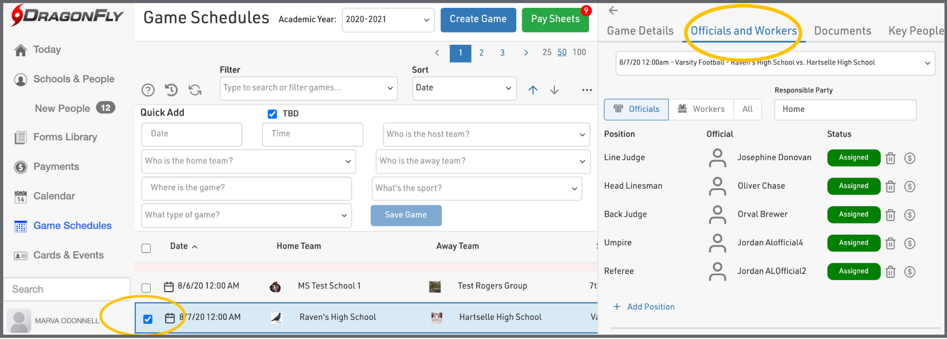Open the Sort by Date dropdown
Image resolution: width=947 pixels, height=339 pixels.
[464, 88]
